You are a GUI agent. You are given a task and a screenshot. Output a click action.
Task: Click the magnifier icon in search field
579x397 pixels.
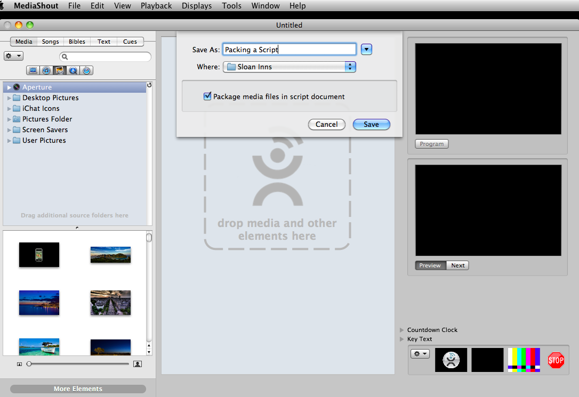coord(65,57)
